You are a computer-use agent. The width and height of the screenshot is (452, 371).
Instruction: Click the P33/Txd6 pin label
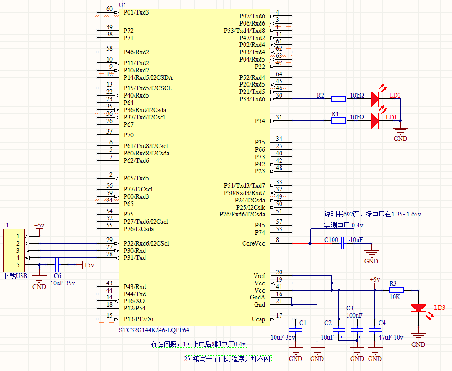point(252,99)
